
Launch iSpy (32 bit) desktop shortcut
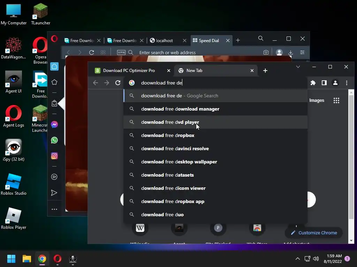(14, 150)
